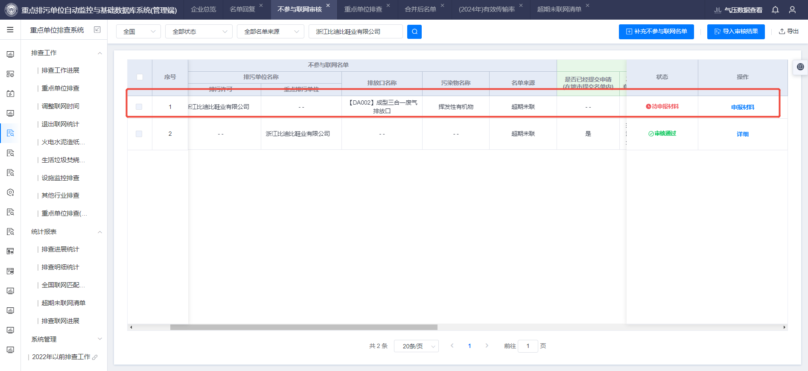The height and width of the screenshot is (371, 808).
Task: Click link icon next to 2022年以前排查工作
Action: pyautogui.click(x=95, y=357)
